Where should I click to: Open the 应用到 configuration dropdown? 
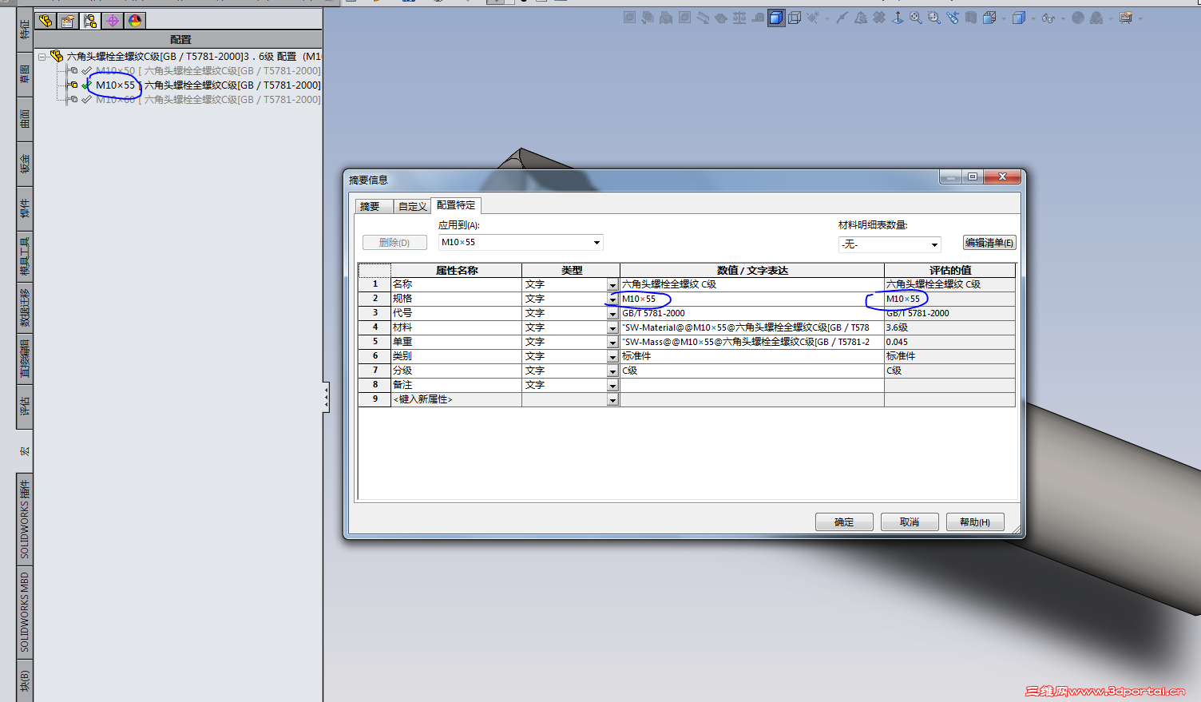[597, 243]
